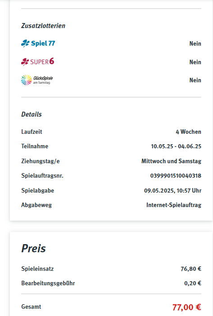
Task: Click the Bearbeitungsgebühr amount 0,20 €
Action: (193, 283)
